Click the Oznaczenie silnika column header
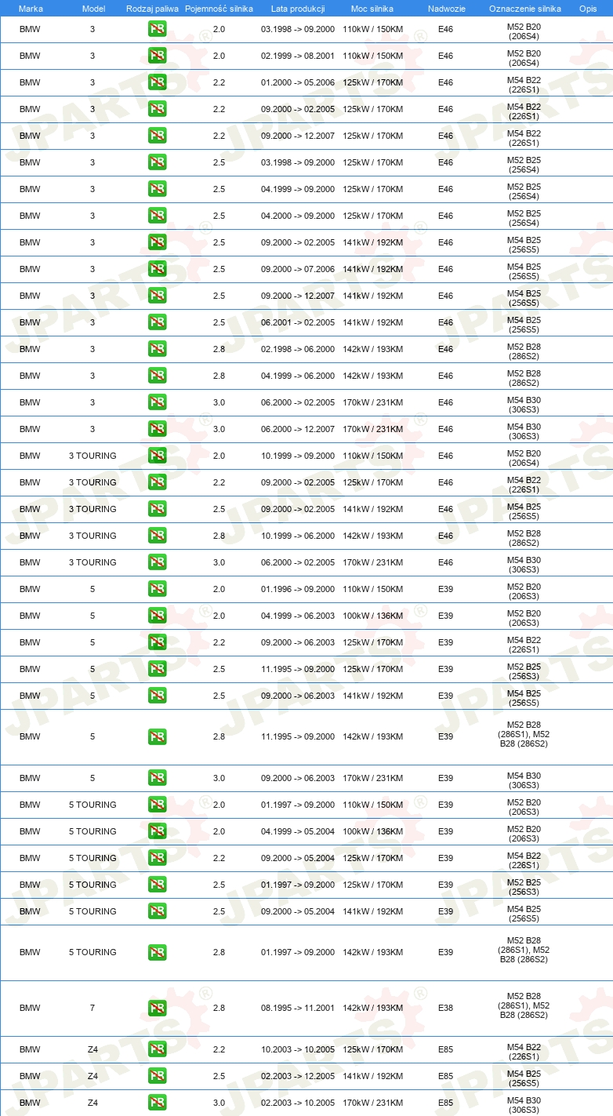 coord(524,8)
